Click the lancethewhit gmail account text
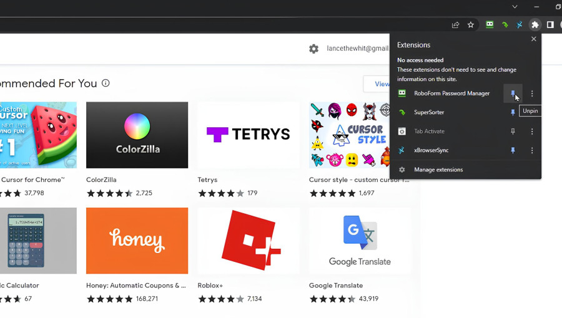Image resolution: width=562 pixels, height=318 pixels. [358, 48]
